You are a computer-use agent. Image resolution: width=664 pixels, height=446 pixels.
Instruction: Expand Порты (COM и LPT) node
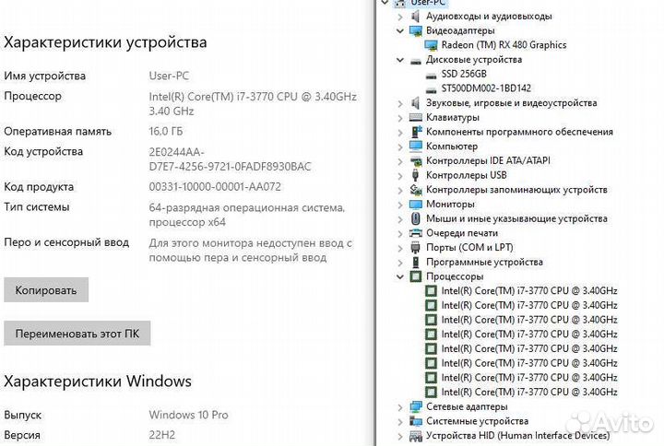400,248
